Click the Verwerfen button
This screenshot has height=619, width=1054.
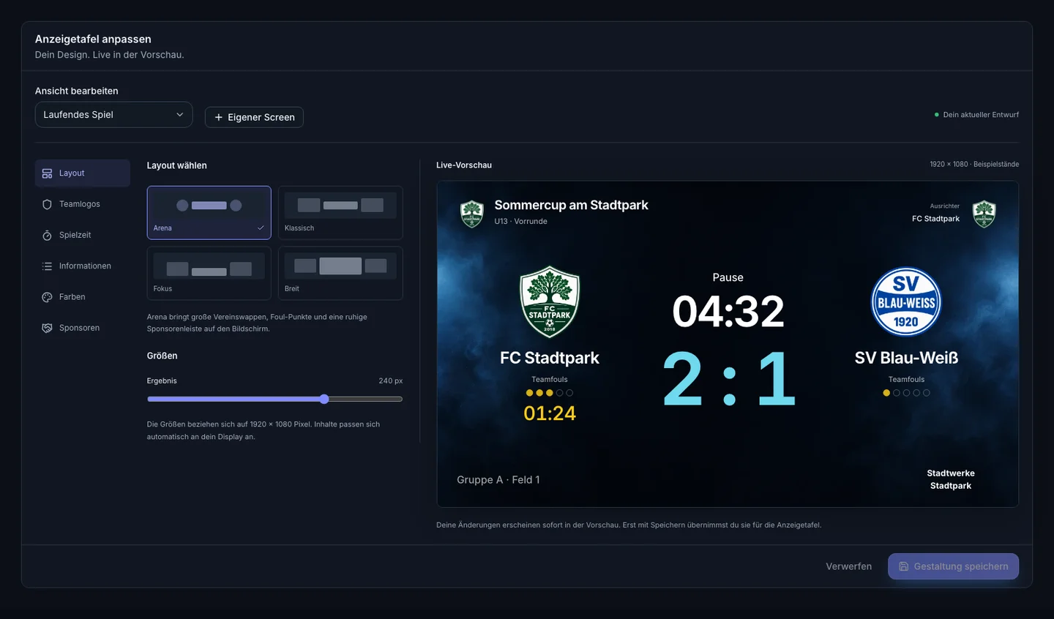(848, 566)
